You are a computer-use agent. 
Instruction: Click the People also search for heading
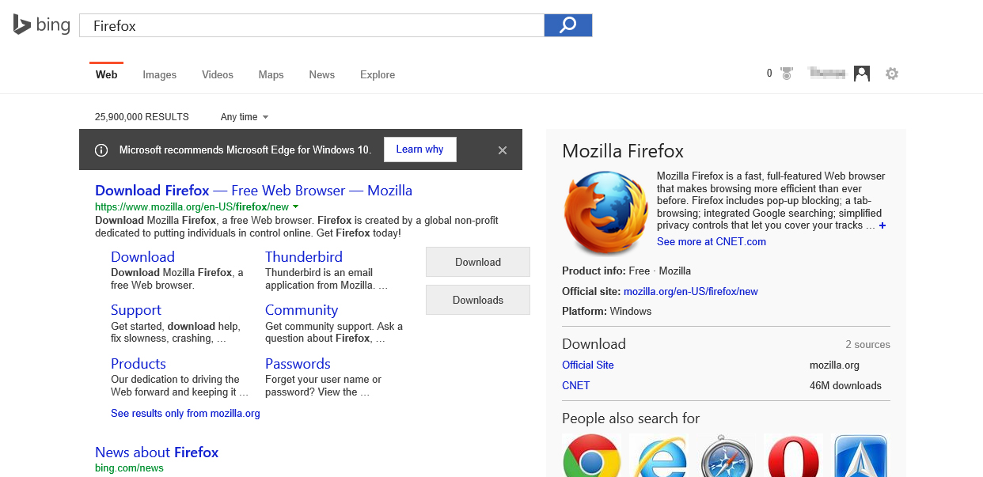(631, 418)
